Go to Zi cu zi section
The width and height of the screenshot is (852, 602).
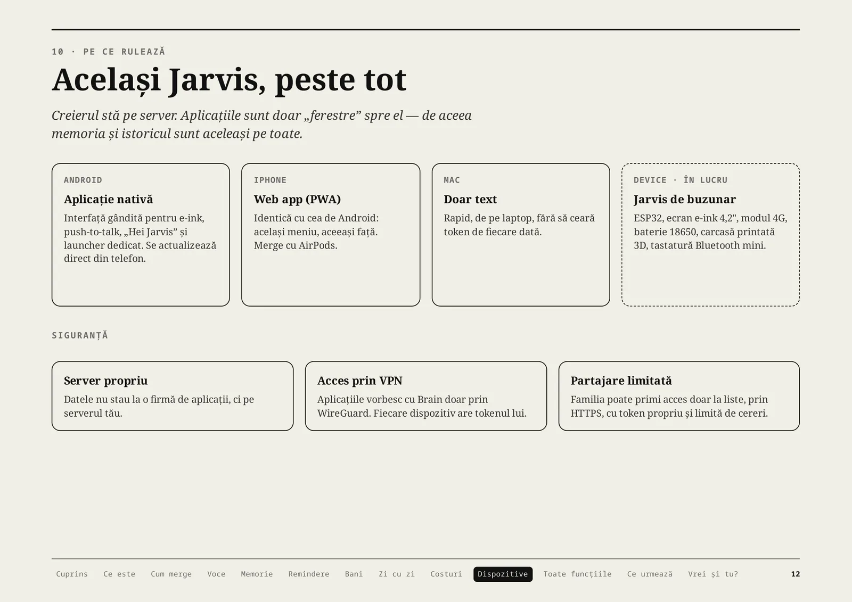pos(397,574)
